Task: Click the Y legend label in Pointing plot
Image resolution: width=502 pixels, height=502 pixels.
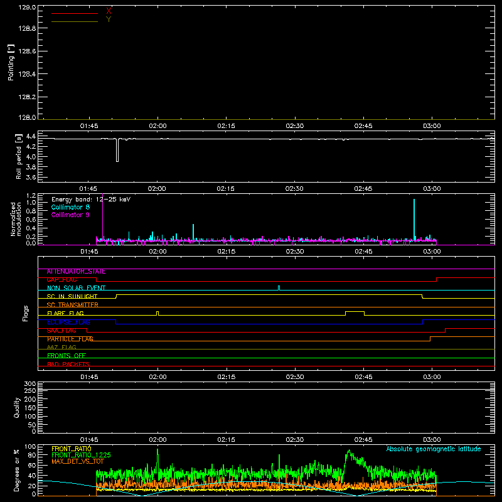Action: click(109, 19)
